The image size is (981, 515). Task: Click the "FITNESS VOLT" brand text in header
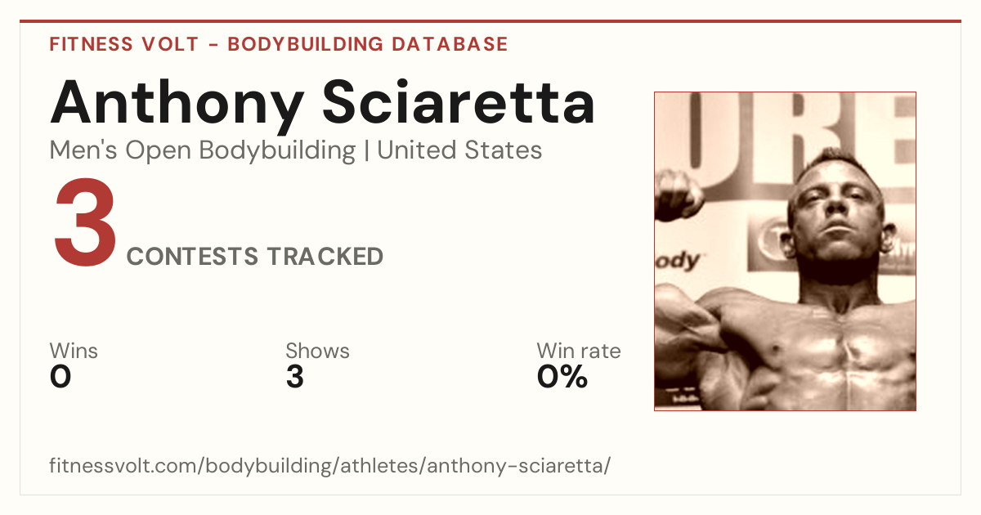pos(124,44)
